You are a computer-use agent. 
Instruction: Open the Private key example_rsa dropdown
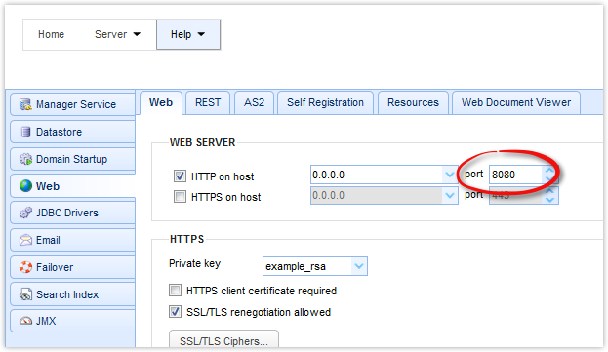pos(359,266)
